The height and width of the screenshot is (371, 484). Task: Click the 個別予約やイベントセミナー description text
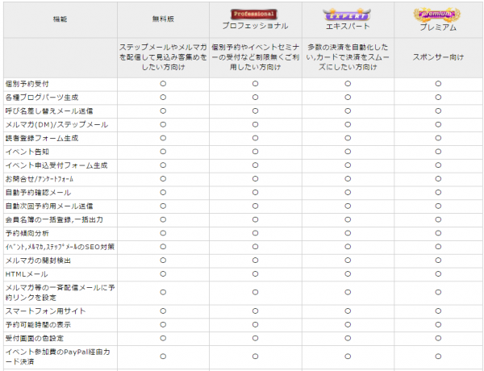[255, 57]
